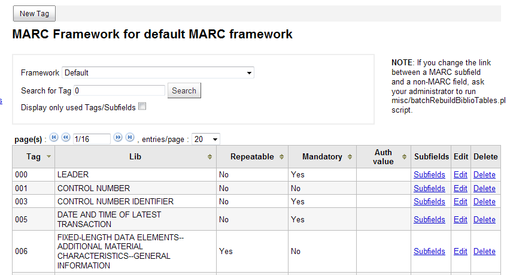Open the Framework dropdown
The height and width of the screenshot is (275, 507).
pyautogui.click(x=158, y=72)
